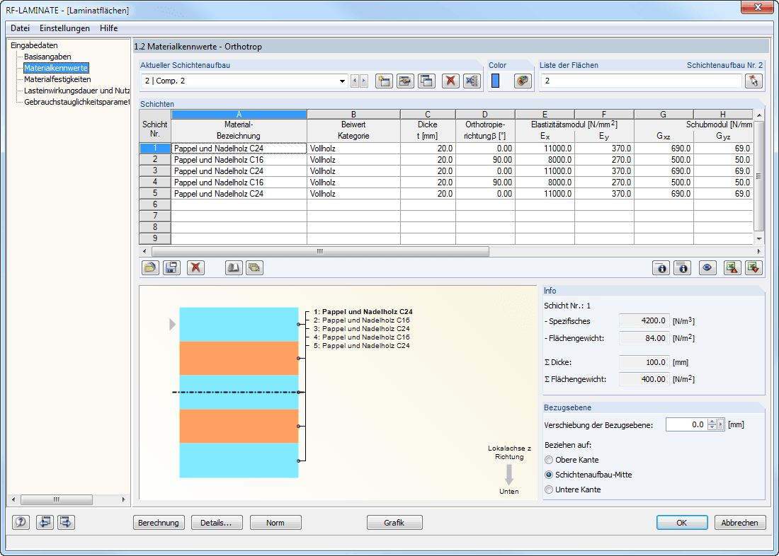The width and height of the screenshot is (779, 556).
Task: Select Lasteinwirkungsdauer tree entry
Action: click(x=77, y=91)
